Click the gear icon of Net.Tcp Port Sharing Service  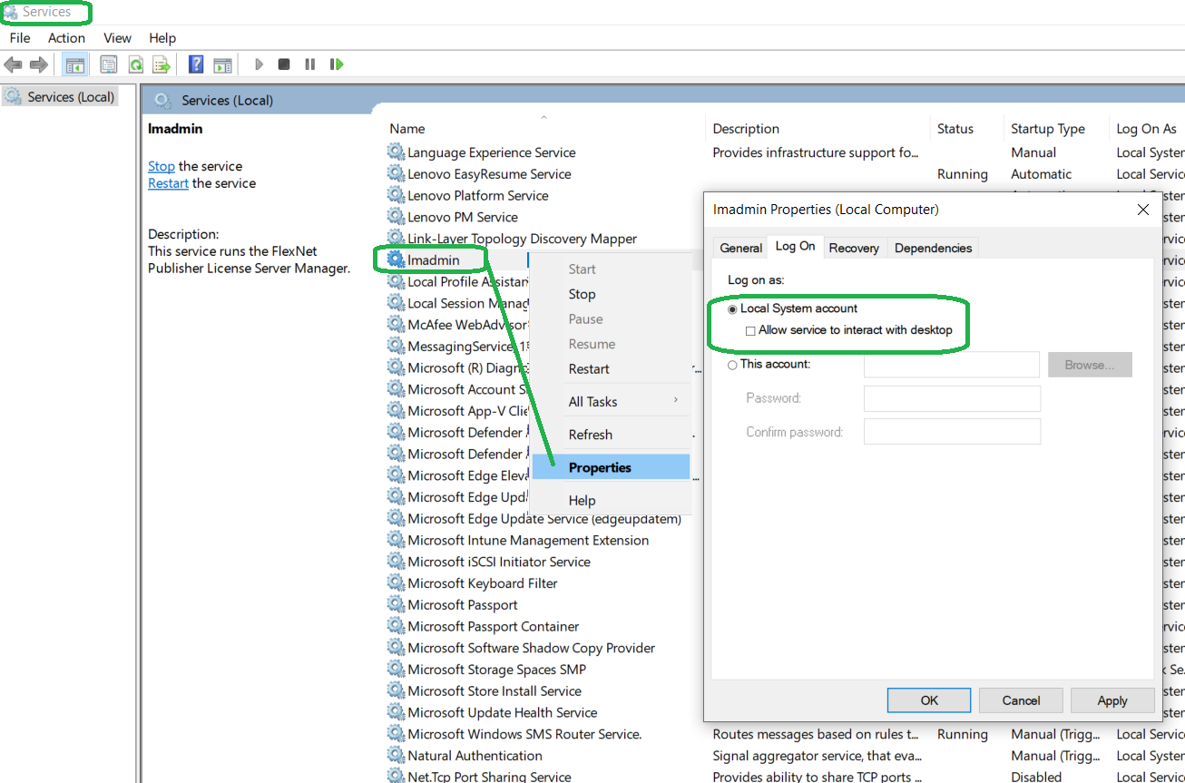(397, 776)
